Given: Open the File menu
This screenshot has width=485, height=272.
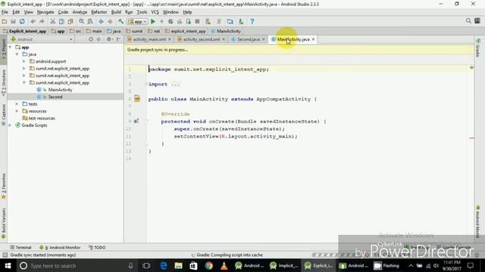Looking at the screenshot, I should tap(5, 12).
